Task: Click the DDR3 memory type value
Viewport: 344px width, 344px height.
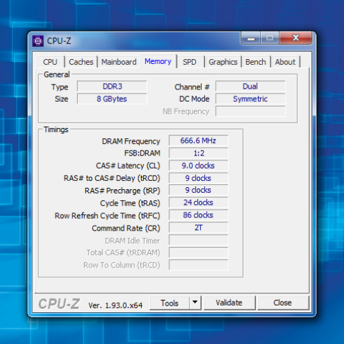Action: click(112, 87)
